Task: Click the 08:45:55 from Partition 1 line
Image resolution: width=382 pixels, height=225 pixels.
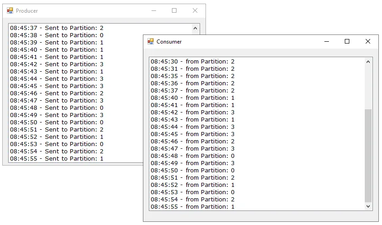Action: pyautogui.click(x=192, y=206)
